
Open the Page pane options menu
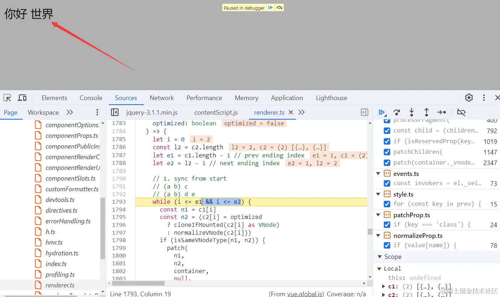tap(97, 112)
